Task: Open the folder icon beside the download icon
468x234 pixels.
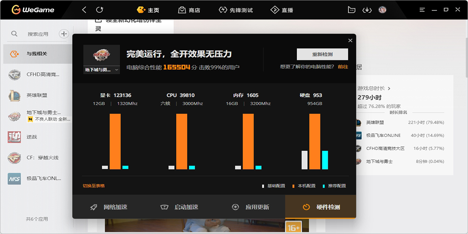Action: (351, 10)
